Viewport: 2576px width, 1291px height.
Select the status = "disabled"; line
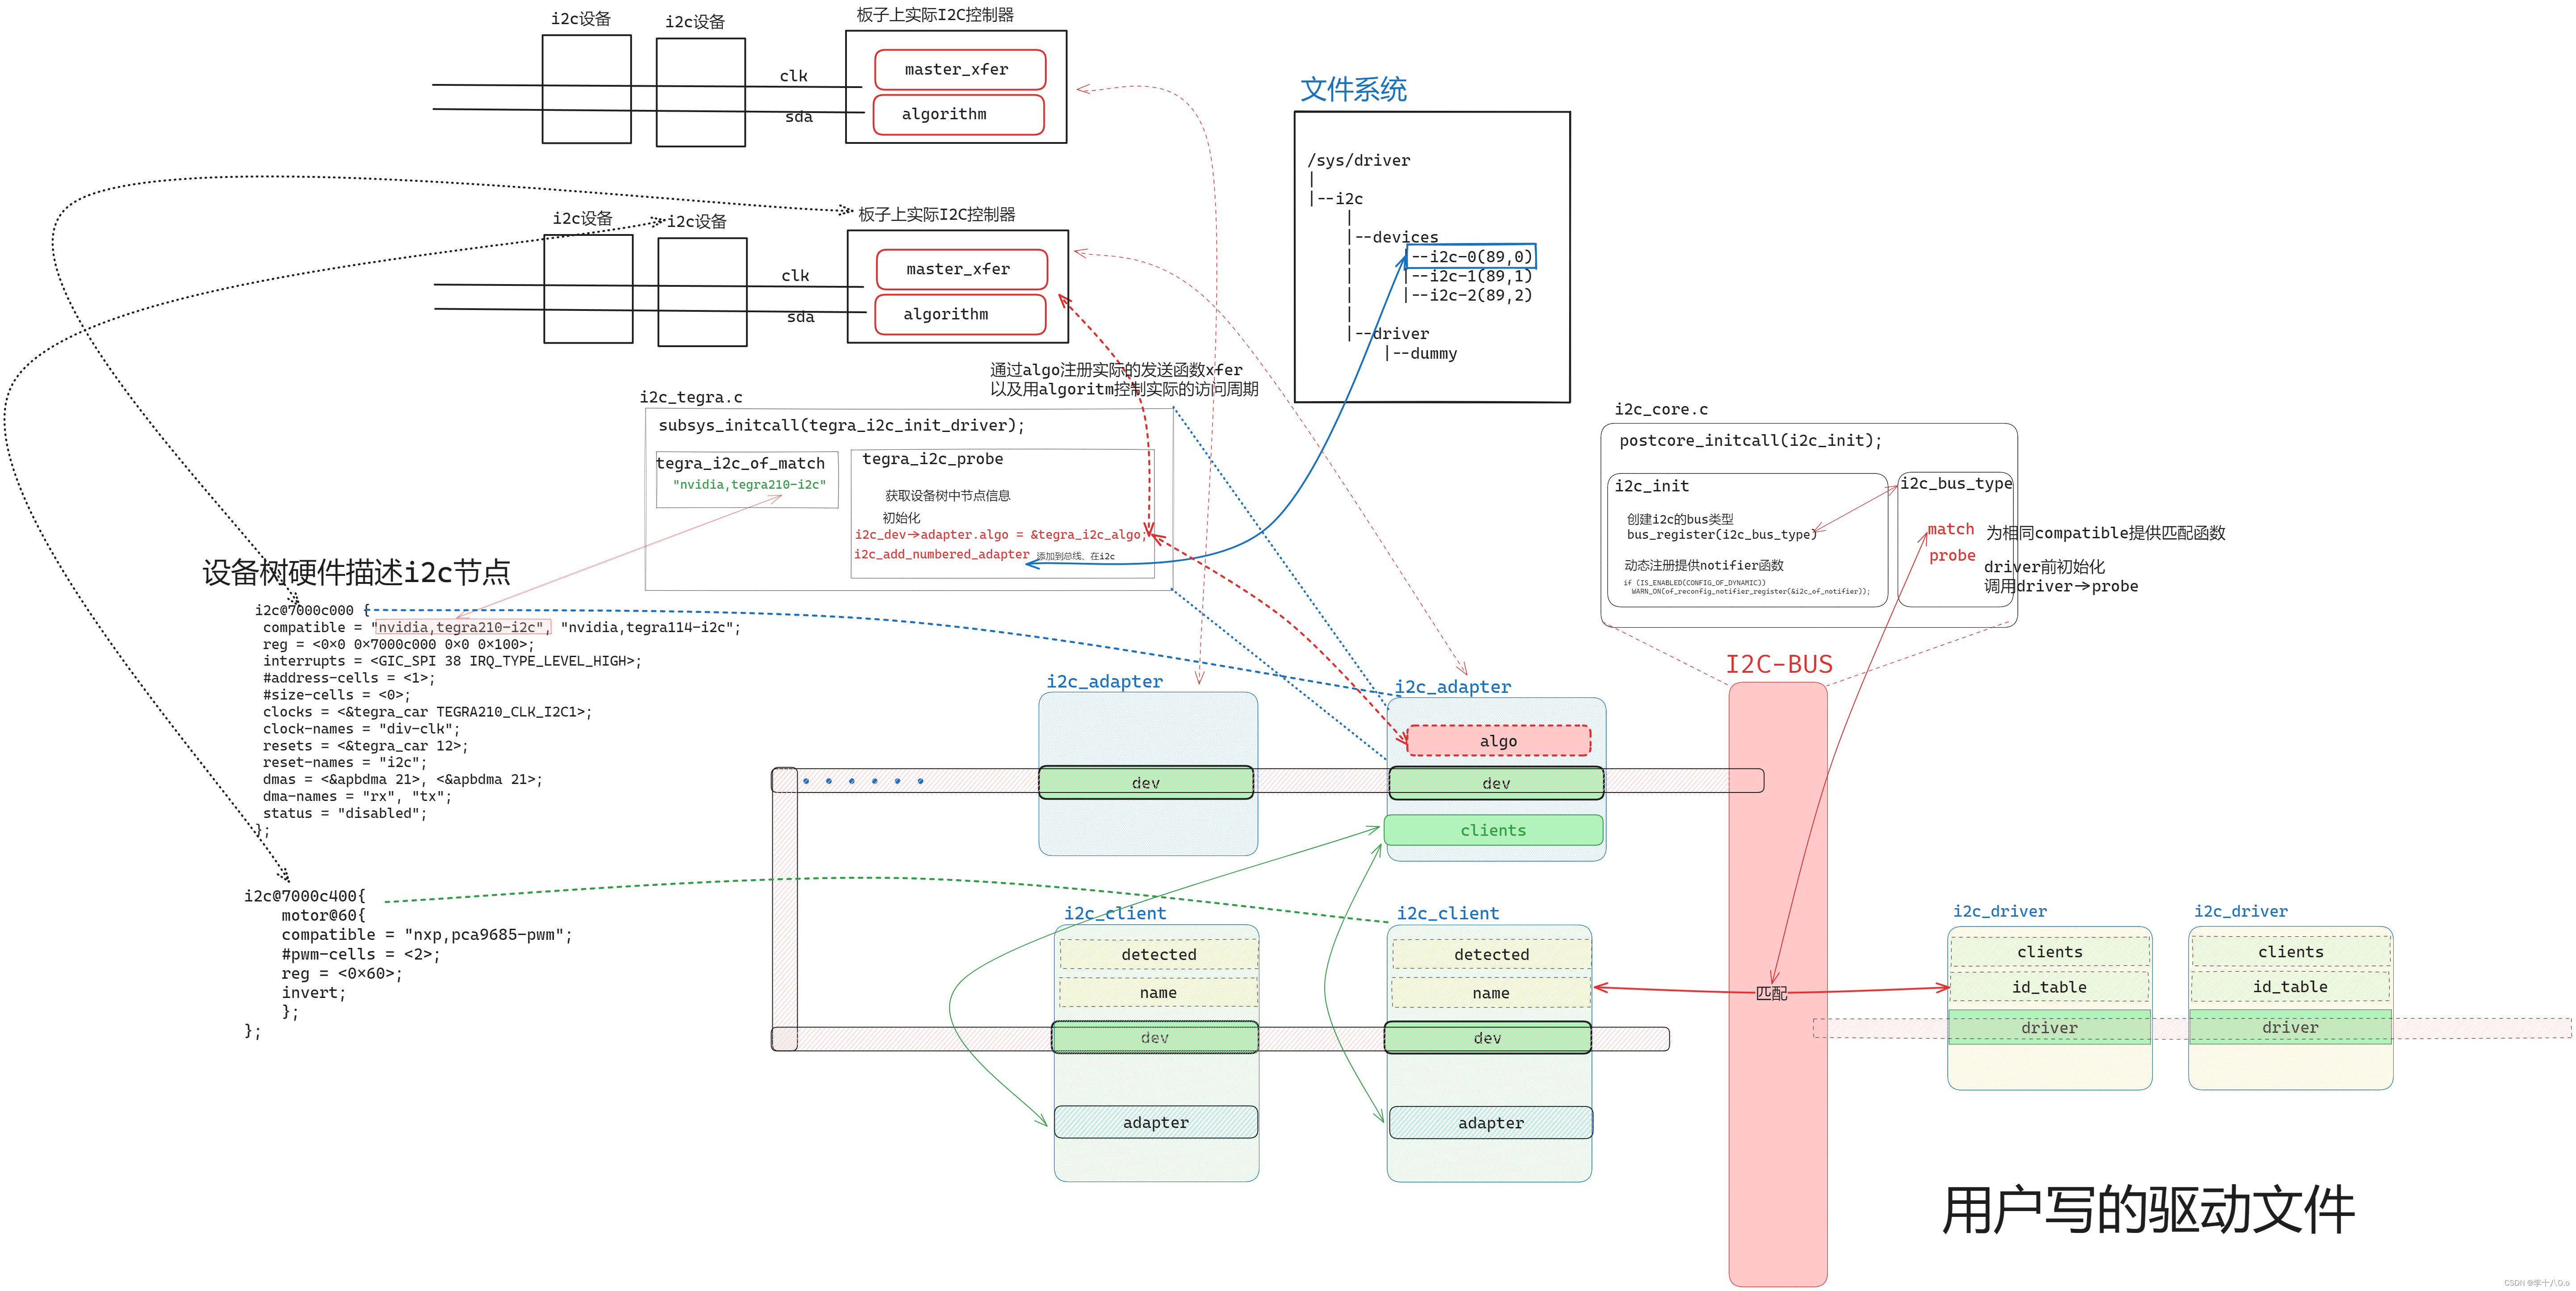click(345, 813)
